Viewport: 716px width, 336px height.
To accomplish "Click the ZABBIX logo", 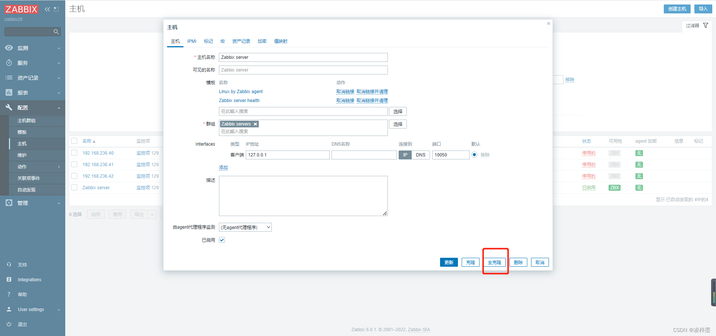I will pos(21,9).
